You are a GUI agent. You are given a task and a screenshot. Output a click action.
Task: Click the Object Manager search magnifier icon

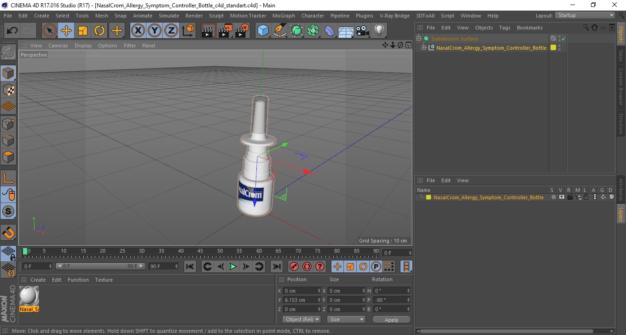[586, 28]
